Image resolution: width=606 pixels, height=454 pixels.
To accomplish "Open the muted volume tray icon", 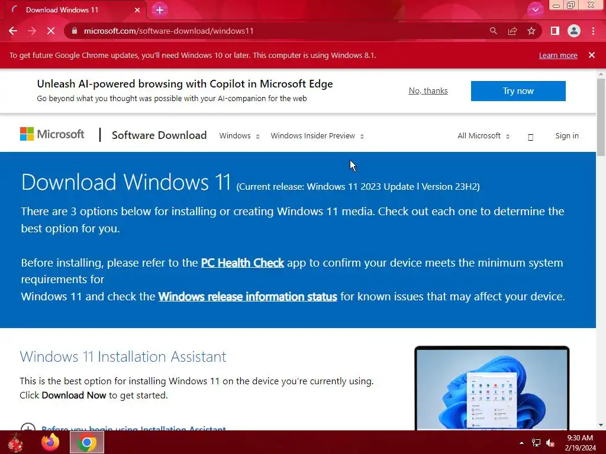I will coord(550,443).
